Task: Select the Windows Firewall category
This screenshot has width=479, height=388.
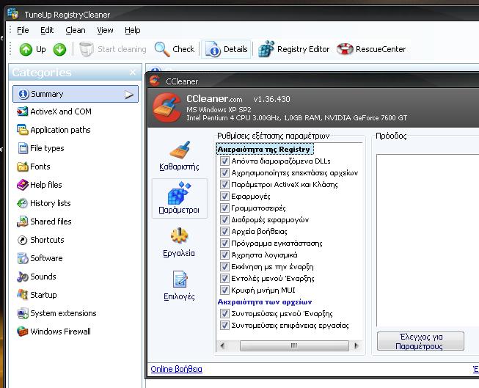Action: [x=54, y=332]
